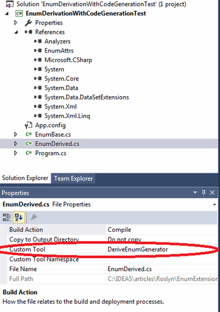
Task: Click the Custom Tool value DeriveEnumGenerator field
Action: (162, 249)
